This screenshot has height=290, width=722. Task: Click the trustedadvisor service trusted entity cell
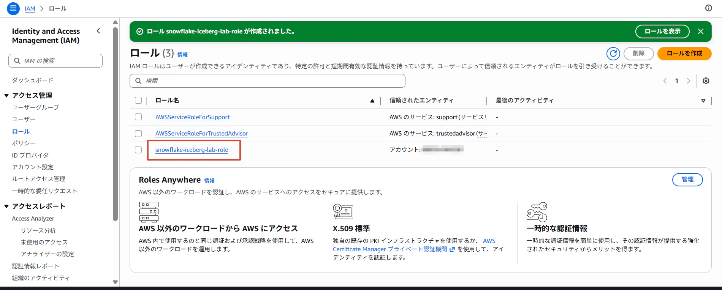(438, 134)
